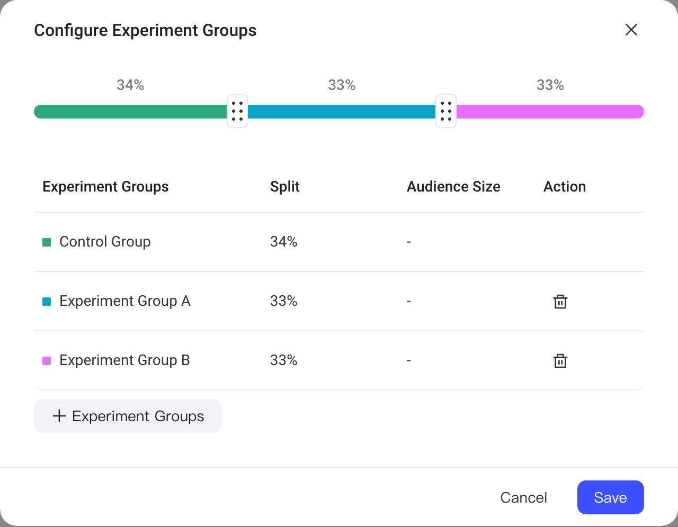Click the Control Group row name

tap(105, 242)
